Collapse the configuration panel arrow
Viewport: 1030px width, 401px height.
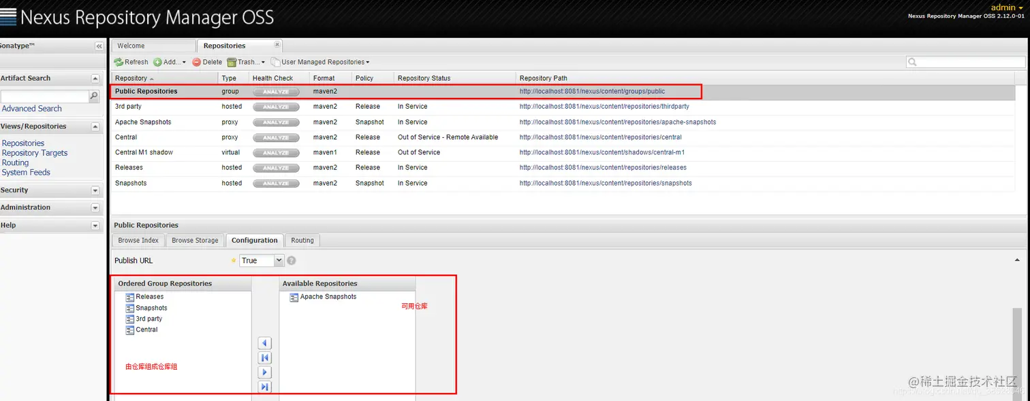point(1017,260)
